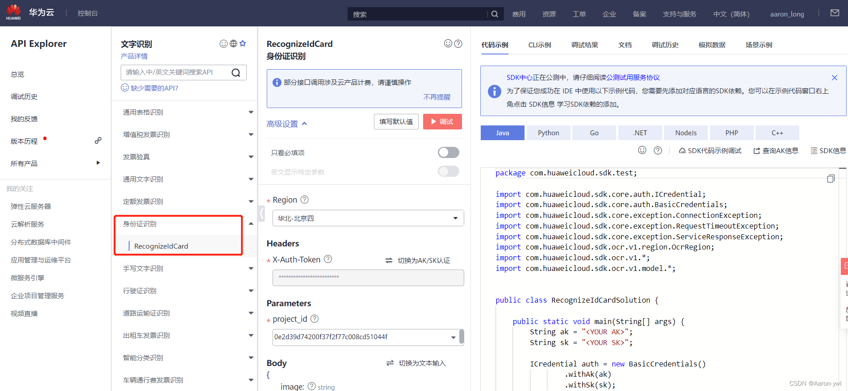
Task: Open the mail envelope icon in header
Action: tap(835, 13)
